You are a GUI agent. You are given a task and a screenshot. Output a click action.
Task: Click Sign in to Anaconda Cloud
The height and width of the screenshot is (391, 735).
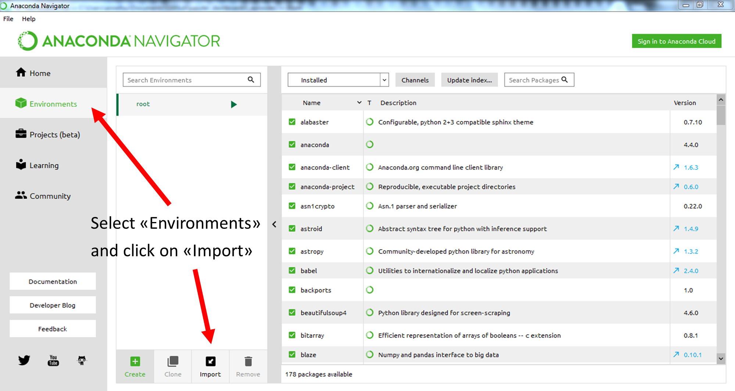pyautogui.click(x=677, y=41)
